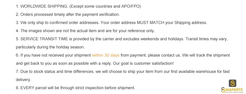This screenshot has height=94, width=246.
Task: Click the '(Except some countries and APO/FPO)' note
Action: [105, 6]
